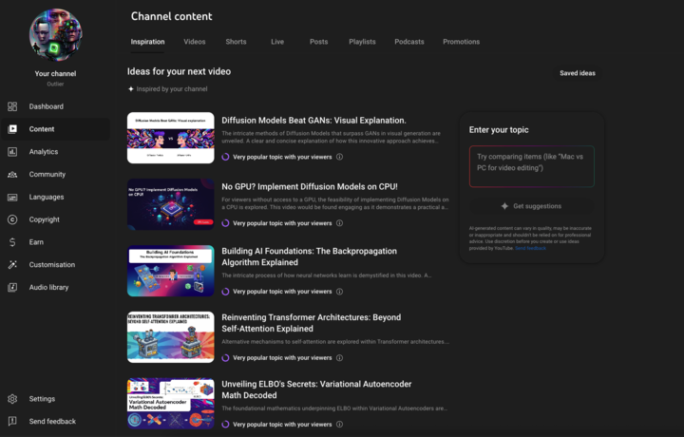The image size is (684, 437).
Task: Click the channel profile avatar
Action: pyautogui.click(x=55, y=35)
